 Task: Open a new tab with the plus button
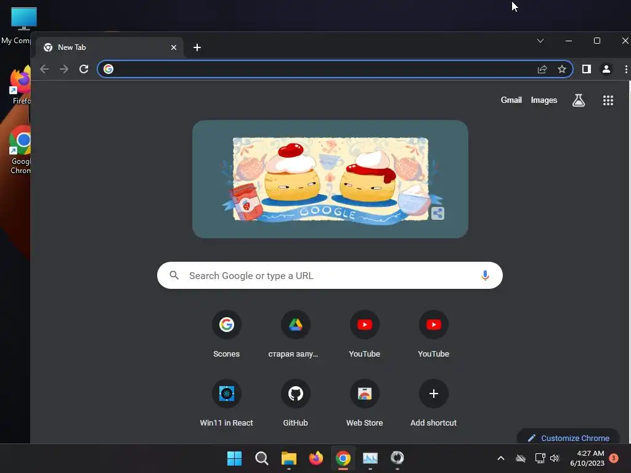click(197, 47)
